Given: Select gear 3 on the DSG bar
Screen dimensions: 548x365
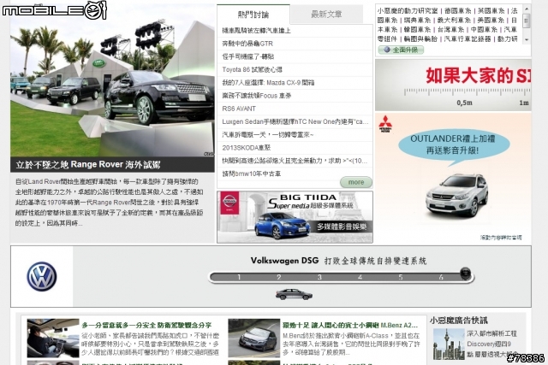Looking at the screenshot, I should click(319, 277).
